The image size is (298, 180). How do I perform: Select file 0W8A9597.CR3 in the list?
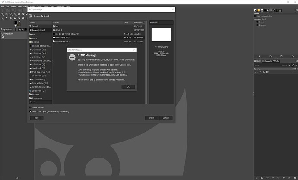pos(98,41)
